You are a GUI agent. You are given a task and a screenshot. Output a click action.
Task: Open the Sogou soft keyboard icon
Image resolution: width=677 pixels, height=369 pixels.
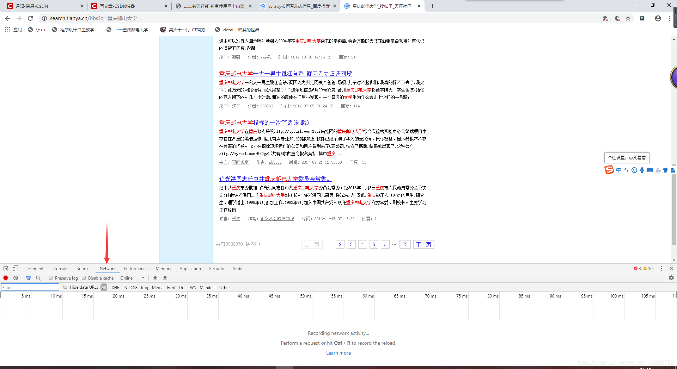pos(650,170)
